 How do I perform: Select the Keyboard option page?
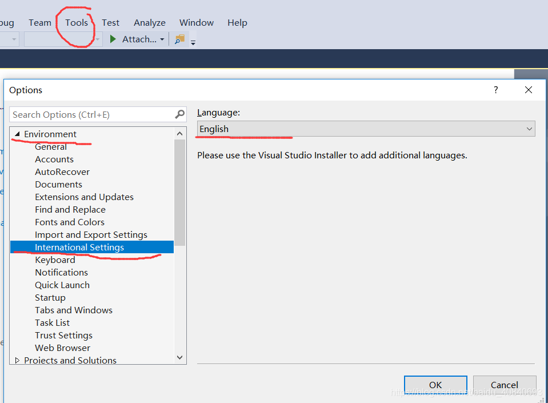click(55, 260)
